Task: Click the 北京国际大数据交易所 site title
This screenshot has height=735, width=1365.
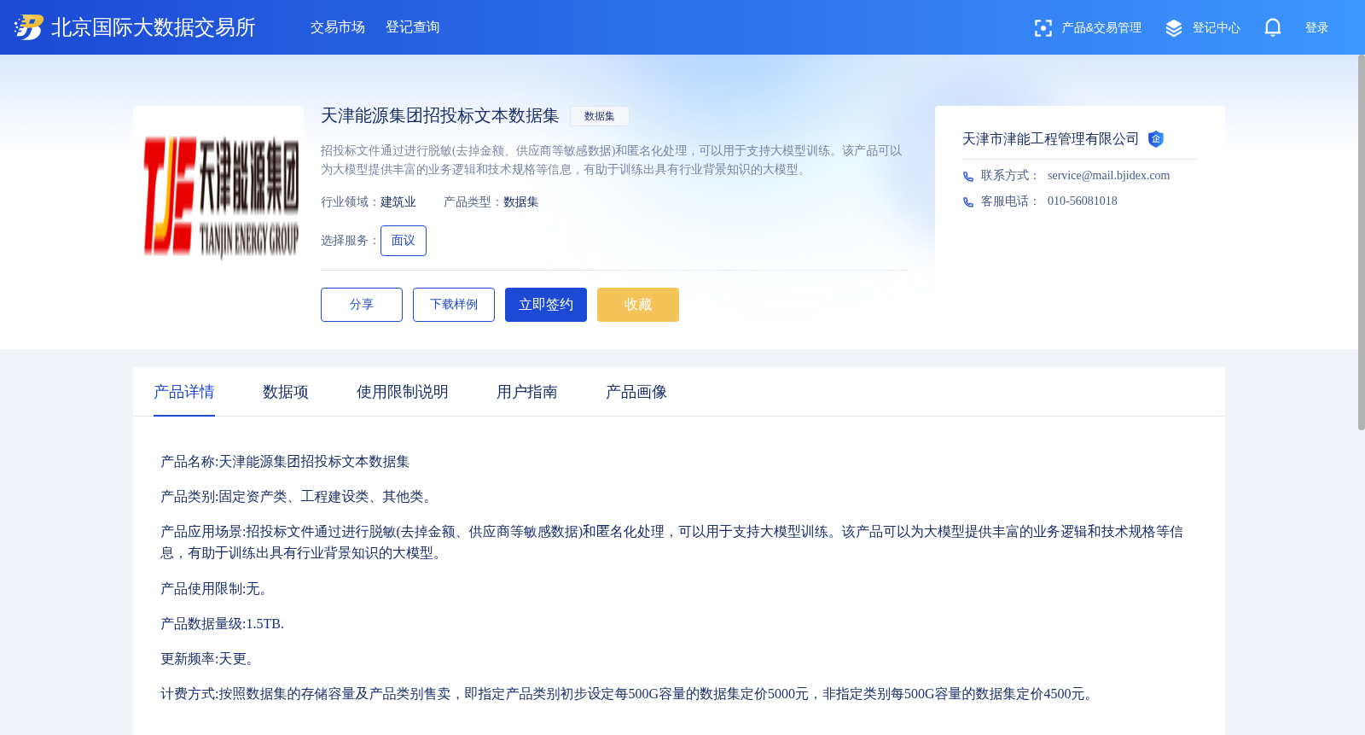Action: coord(154,27)
